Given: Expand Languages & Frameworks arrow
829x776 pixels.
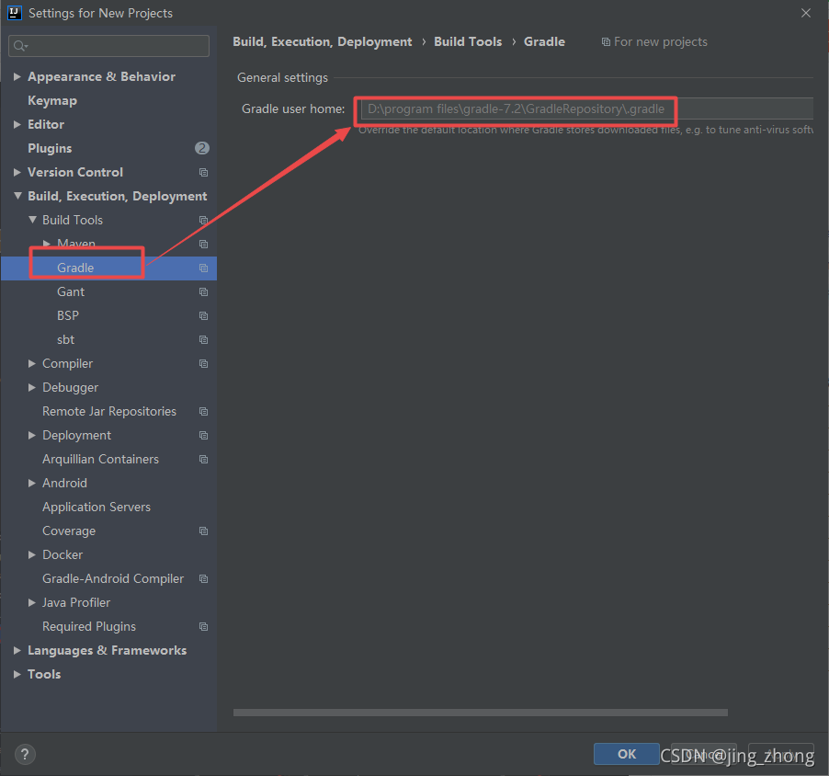Looking at the screenshot, I should pyautogui.click(x=17, y=650).
